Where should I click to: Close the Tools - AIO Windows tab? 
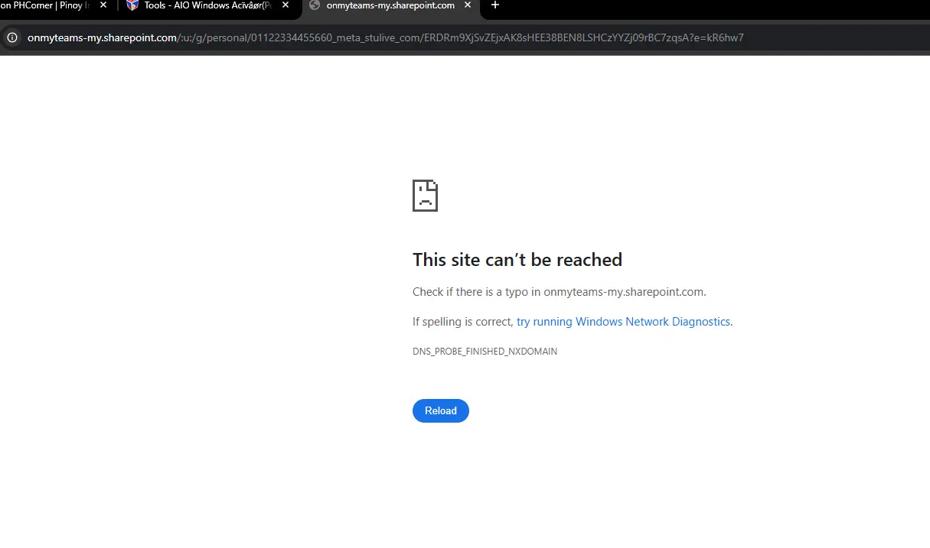point(286,5)
